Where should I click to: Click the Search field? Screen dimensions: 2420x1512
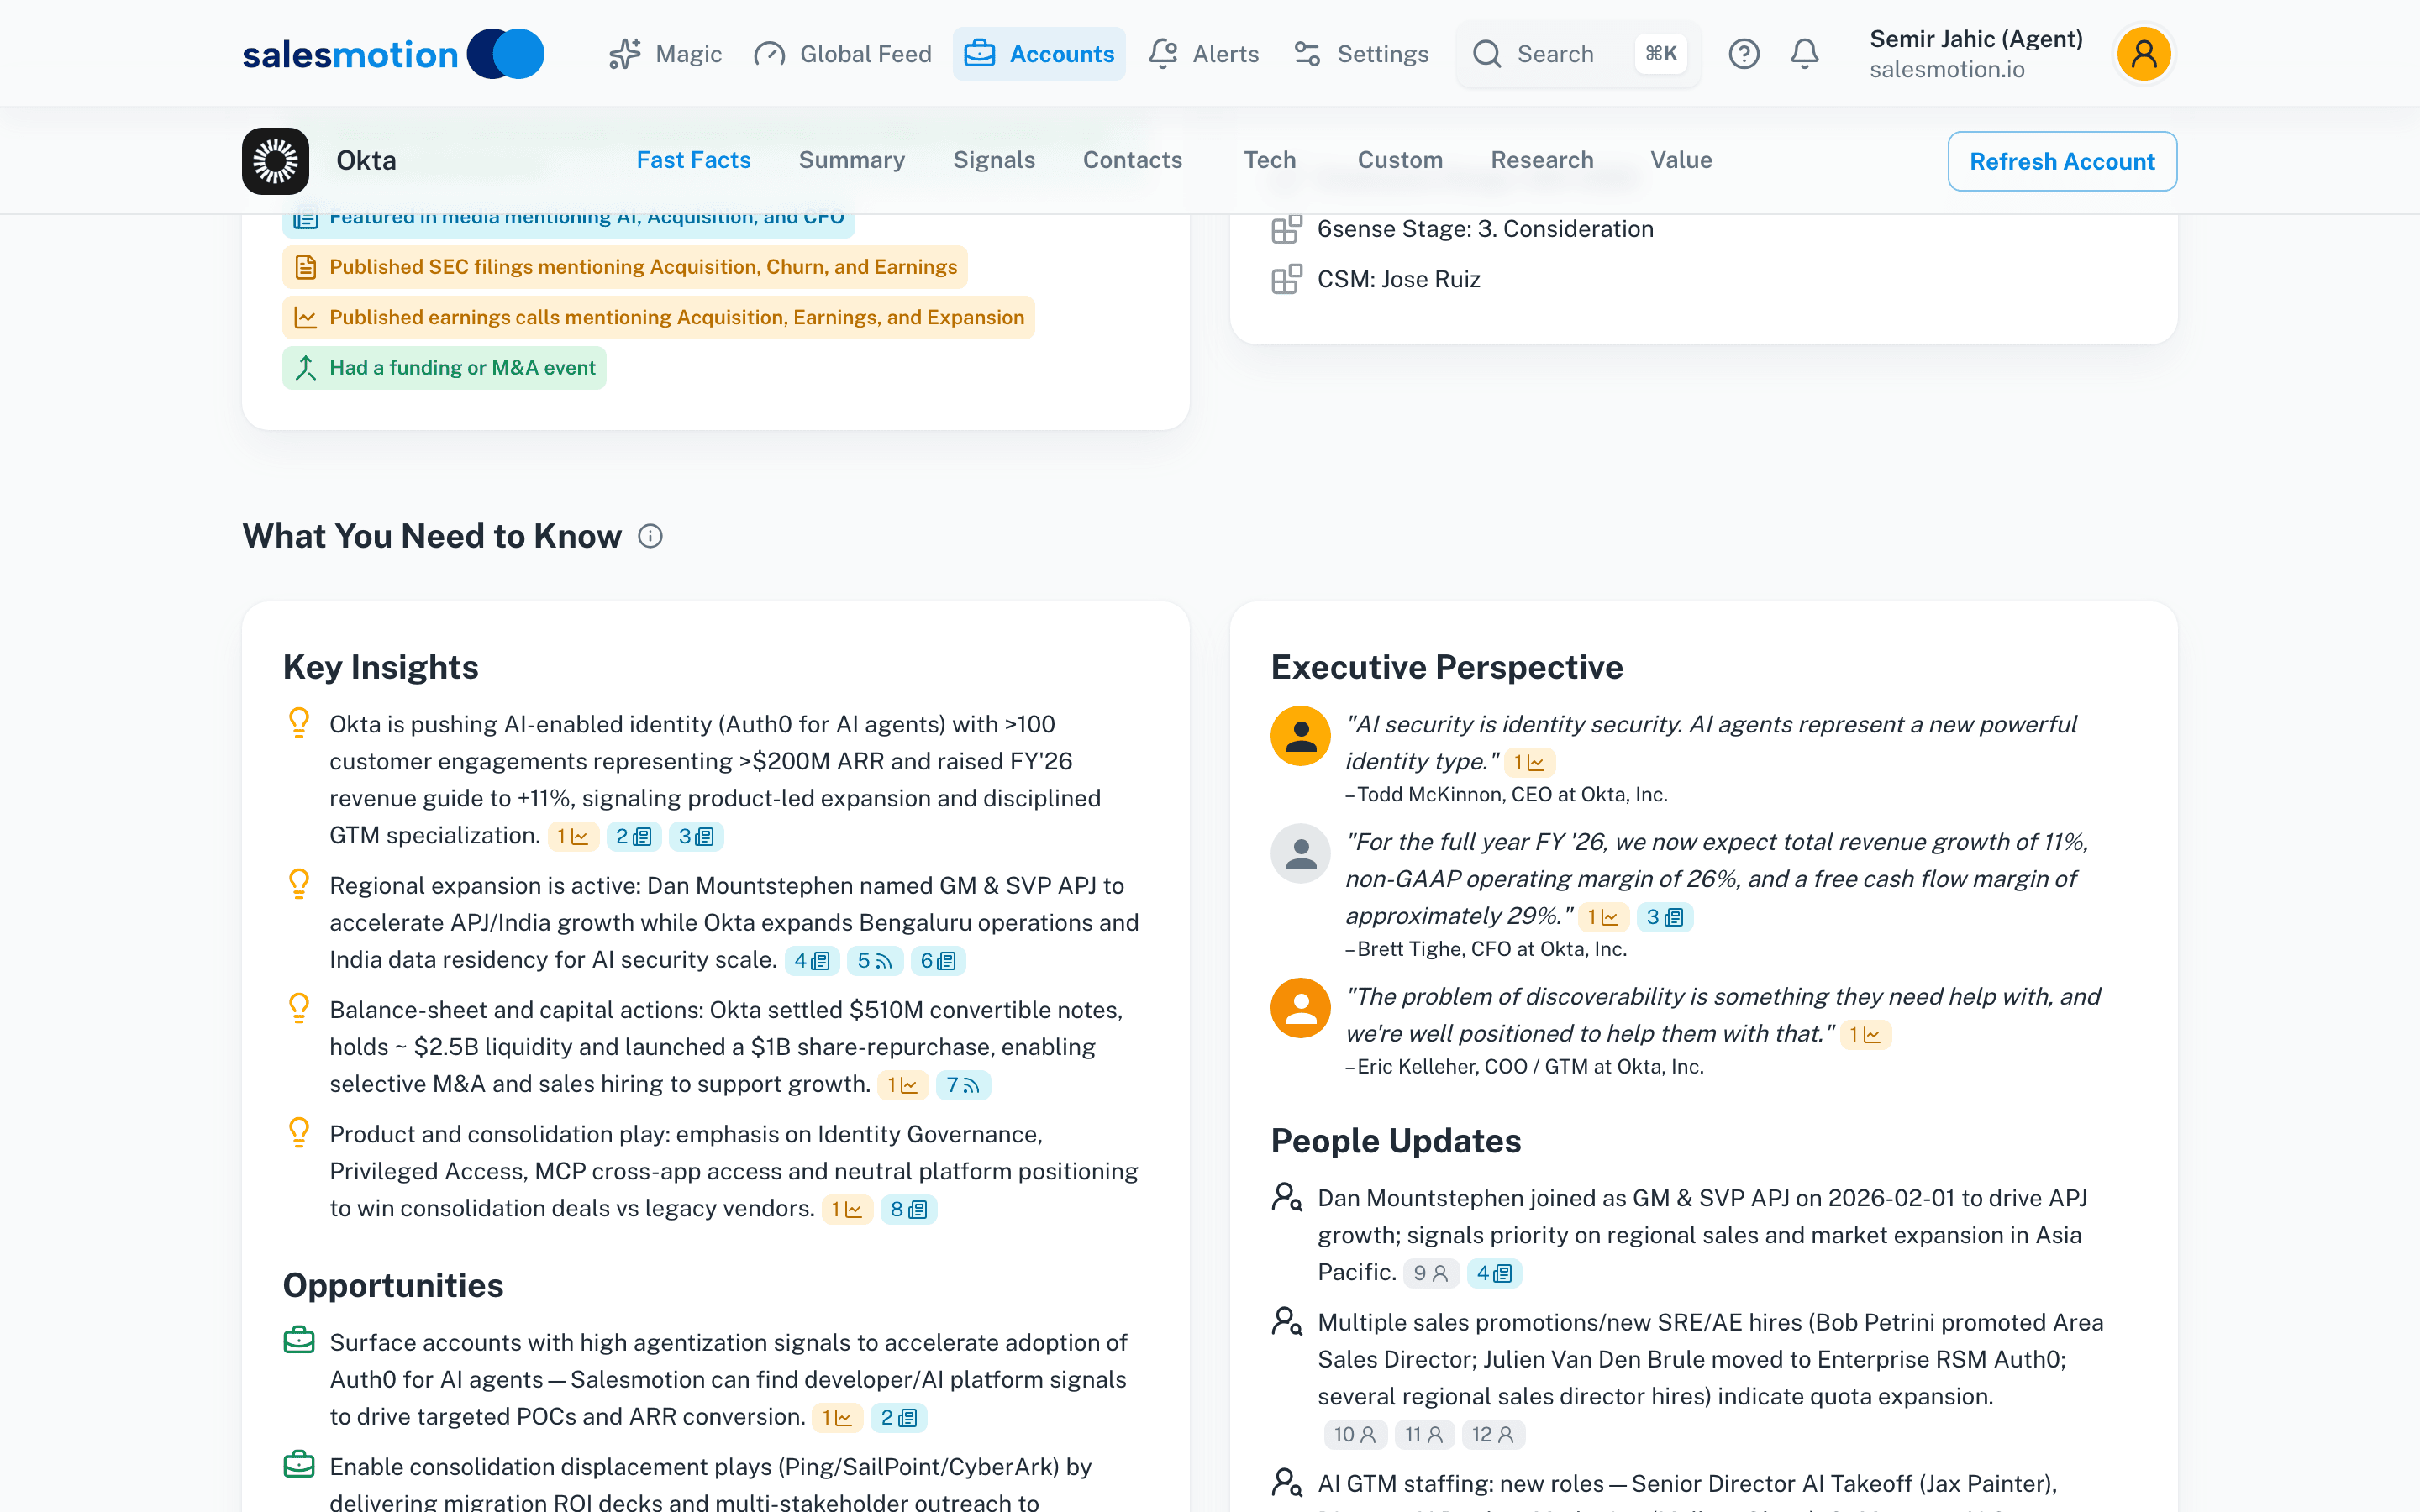tap(1577, 54)
